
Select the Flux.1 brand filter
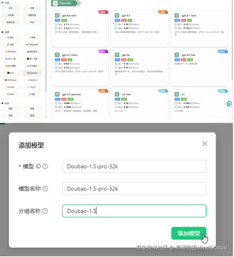32,87
